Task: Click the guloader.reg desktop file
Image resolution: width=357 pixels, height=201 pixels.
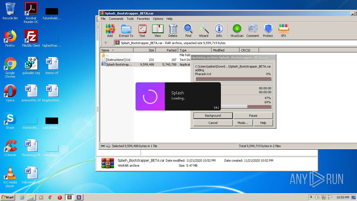Action: click(31, 66)
